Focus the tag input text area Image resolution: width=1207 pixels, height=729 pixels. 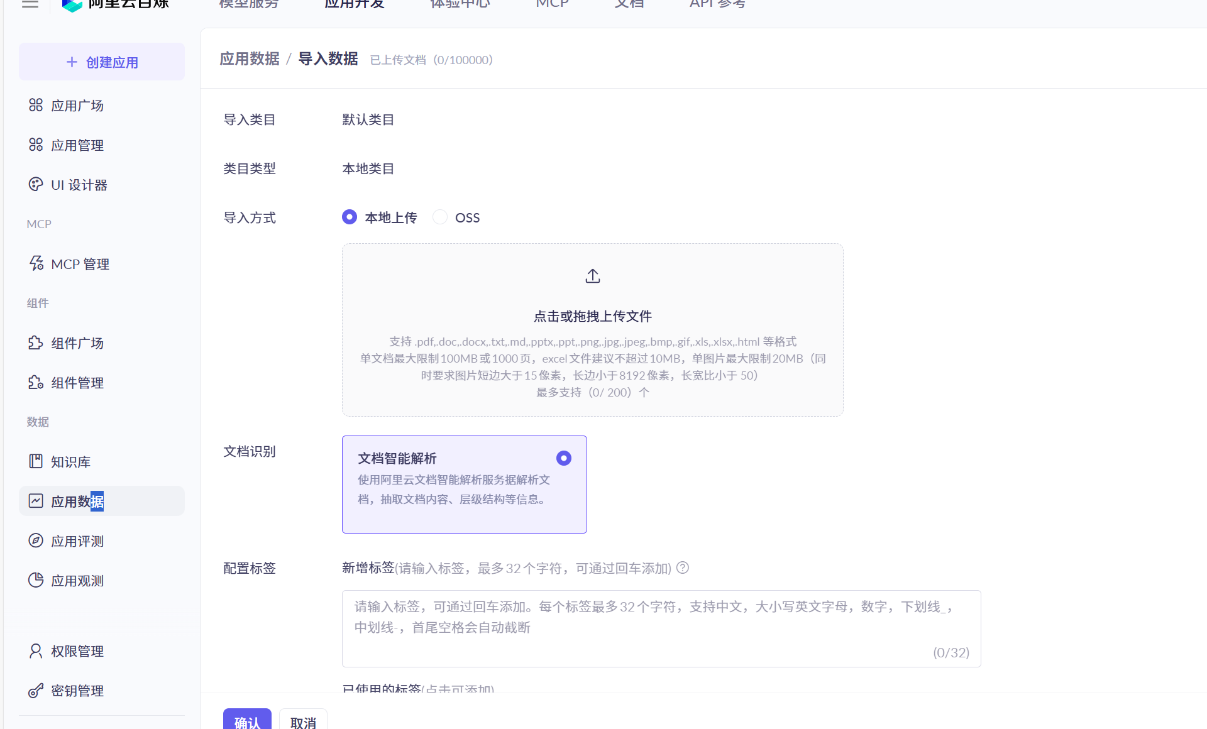point(661,628)
